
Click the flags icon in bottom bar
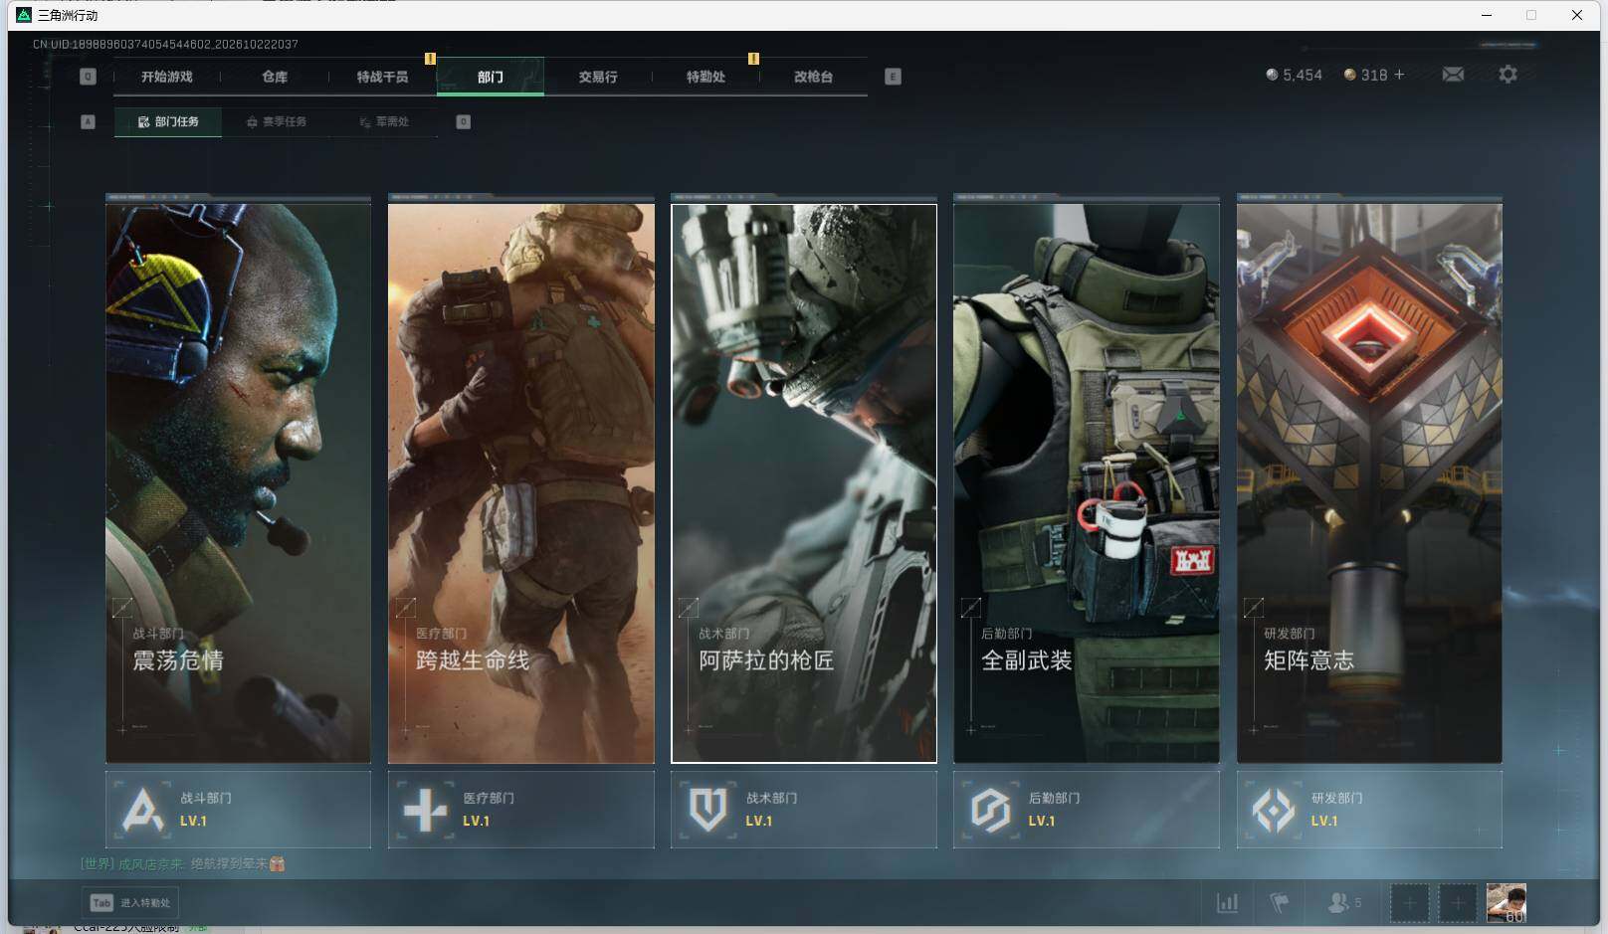1280,903
